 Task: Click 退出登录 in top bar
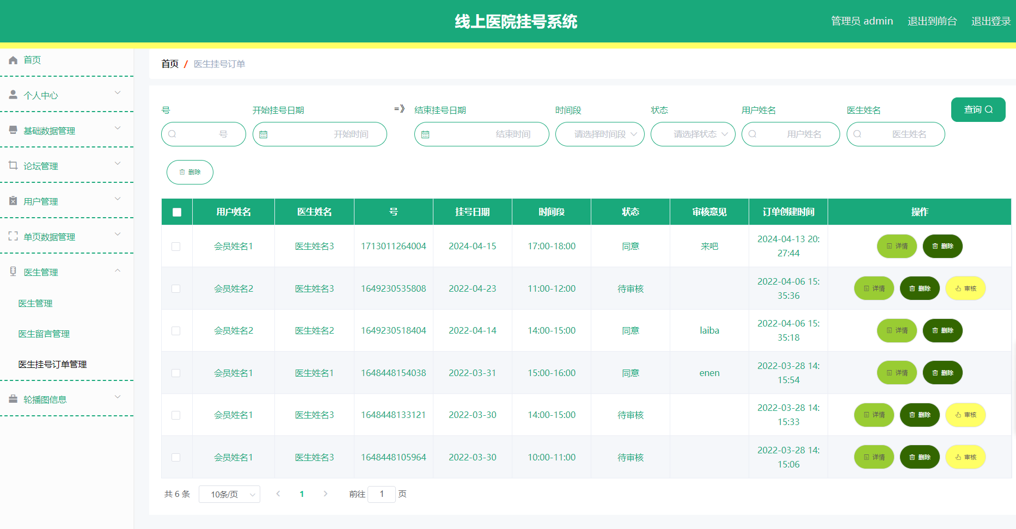click(x=990, y=21)
